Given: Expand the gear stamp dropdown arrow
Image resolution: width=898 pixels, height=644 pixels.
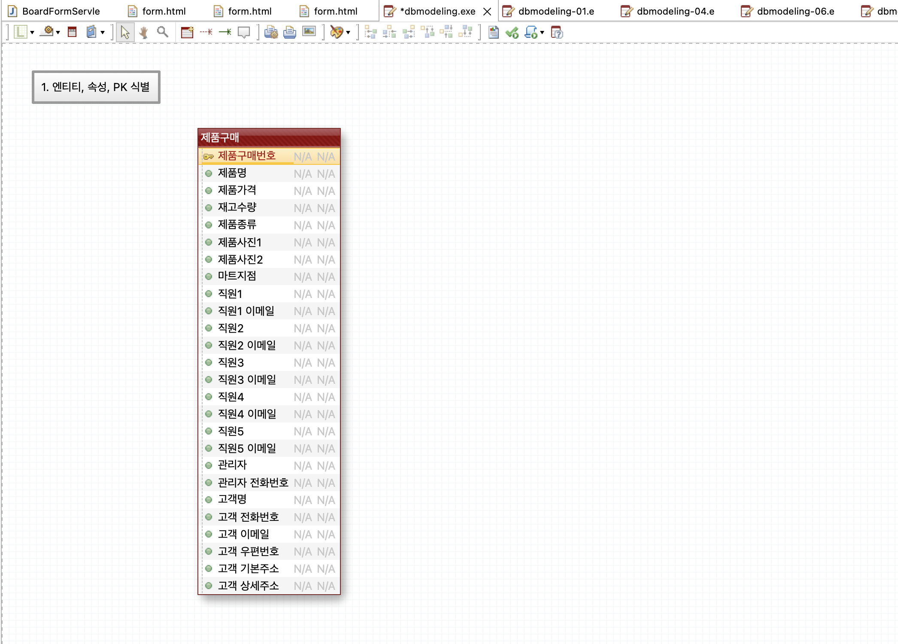Looking at the screenshot, I should click(x=58, y=33).
